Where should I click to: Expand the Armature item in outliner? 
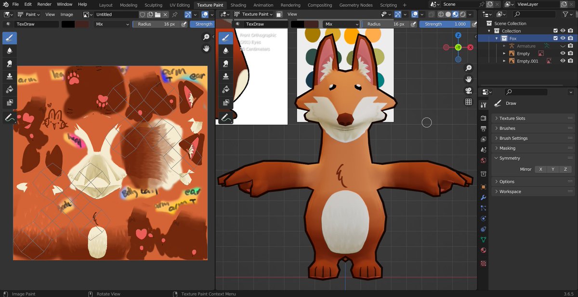[x=504, y=46]
